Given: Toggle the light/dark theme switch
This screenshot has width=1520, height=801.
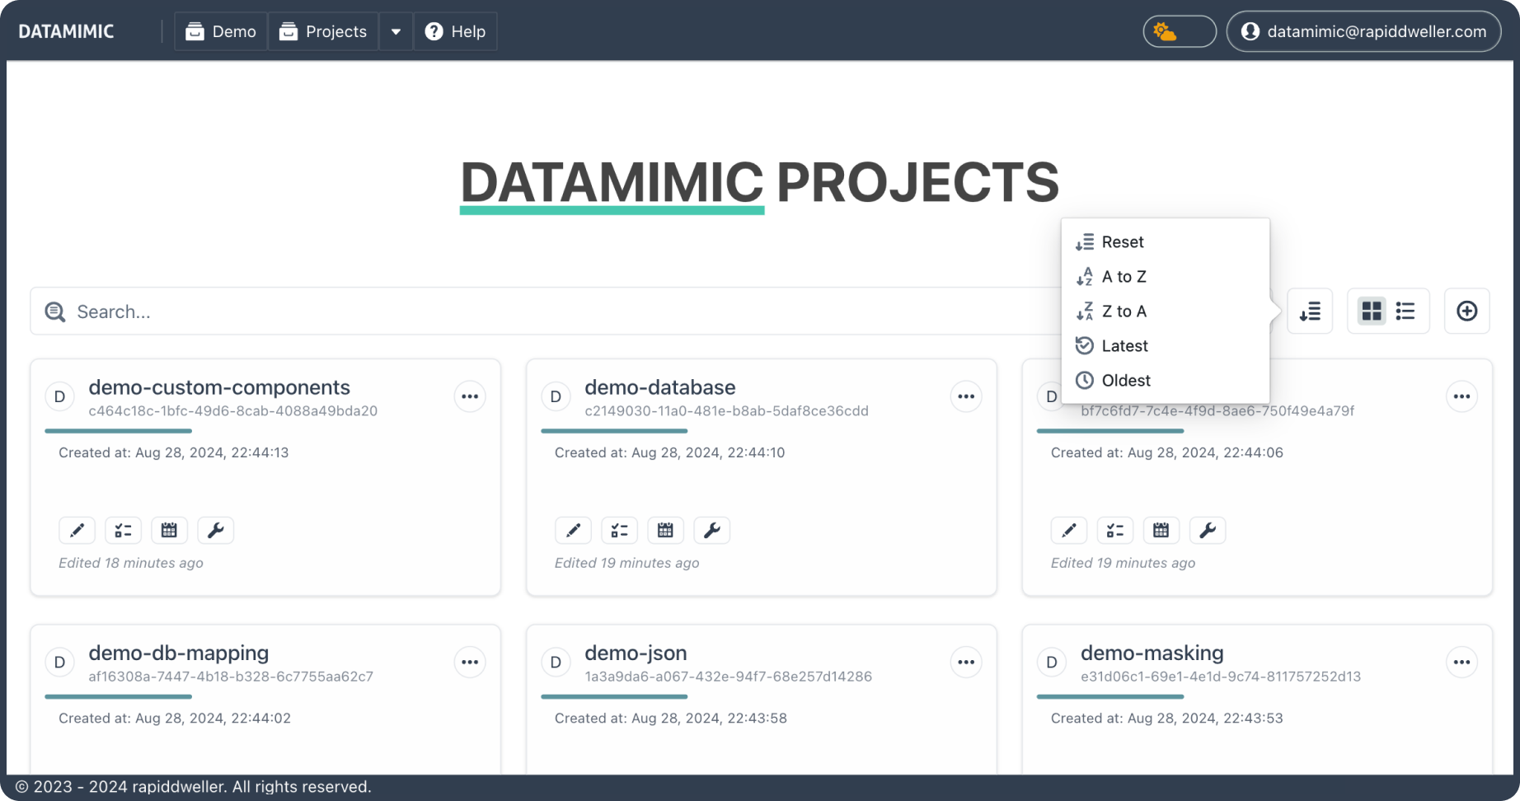Looking at the screenshot, I should click(1180, 31).
